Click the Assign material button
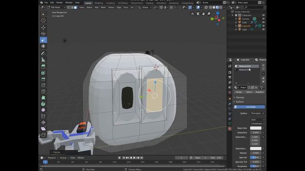Image resolution: width=305 pixels, height=171 pixels. pos(239,92)
